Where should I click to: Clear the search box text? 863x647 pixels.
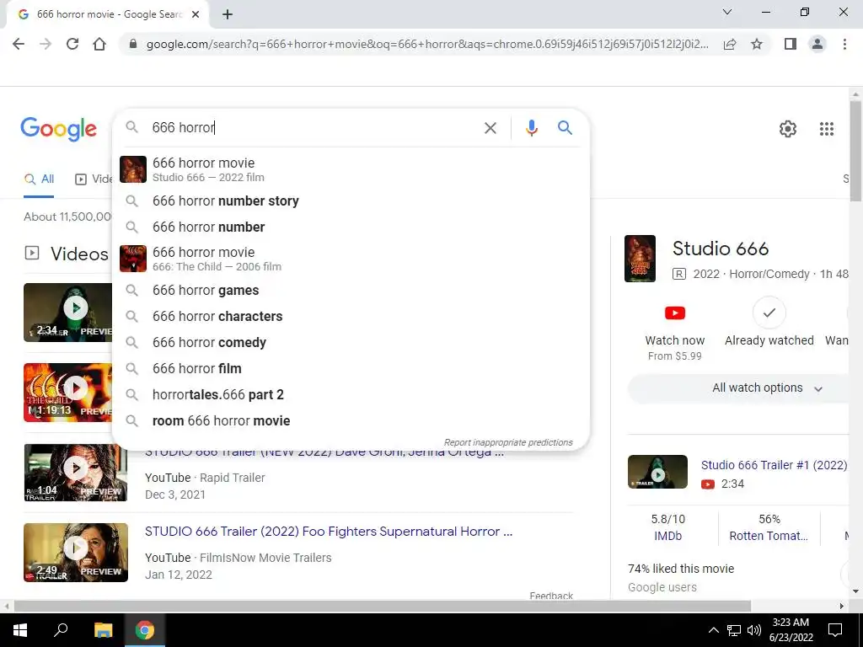point(490,128)
